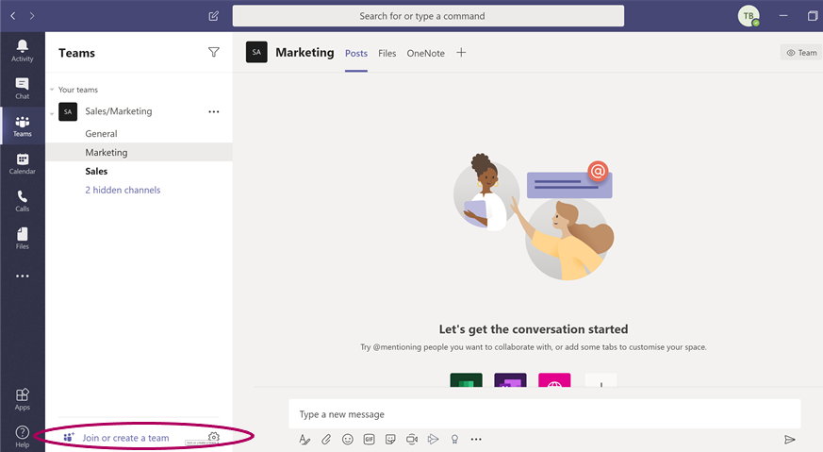The width and height of the screenshot is (823, 452).
Task: Open more options for Sales/Marketing team
Action: 214,111
